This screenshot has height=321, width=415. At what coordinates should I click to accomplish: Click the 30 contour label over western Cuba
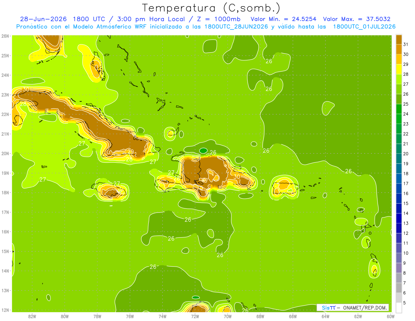click(x=26, y=89)
